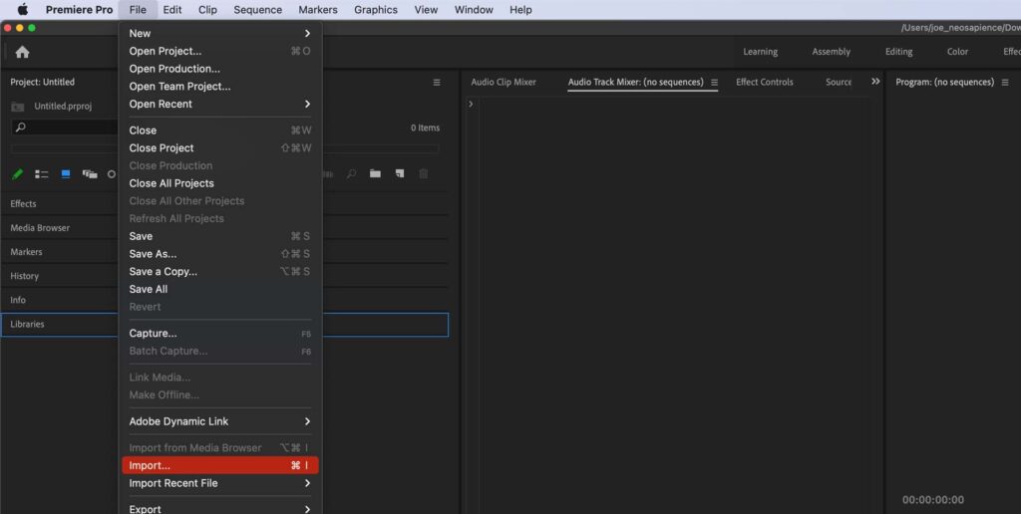The image size is (1021, 514).
Task: Open the Help menu
Action: pyautogui.click(x=520, y=10)
